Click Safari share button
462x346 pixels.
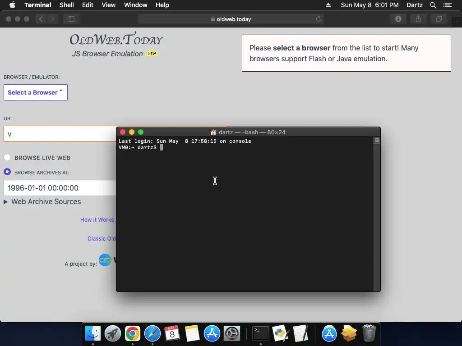418,19
